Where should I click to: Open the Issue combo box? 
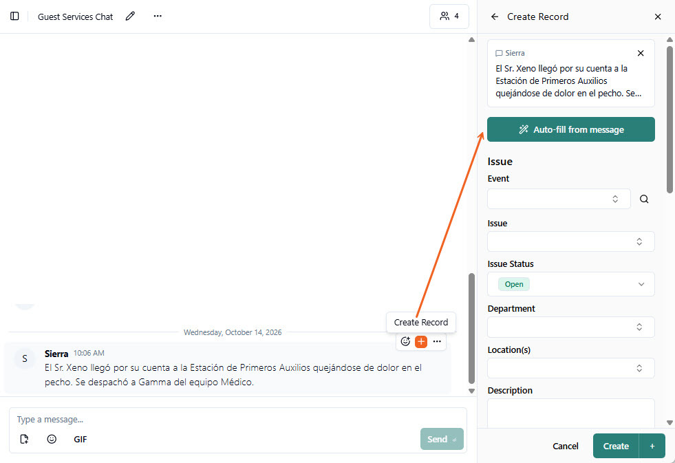coord(571,241)
